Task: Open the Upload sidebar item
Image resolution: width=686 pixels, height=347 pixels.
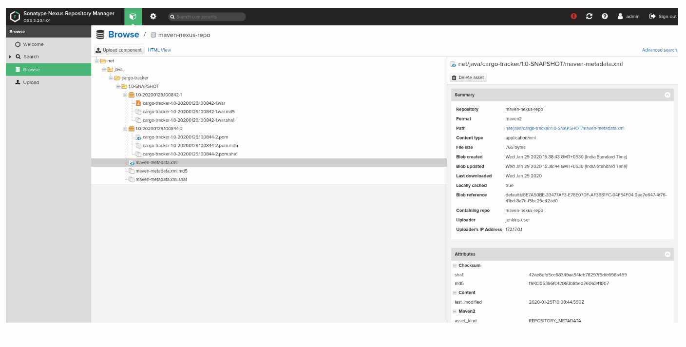Action: 31,82
